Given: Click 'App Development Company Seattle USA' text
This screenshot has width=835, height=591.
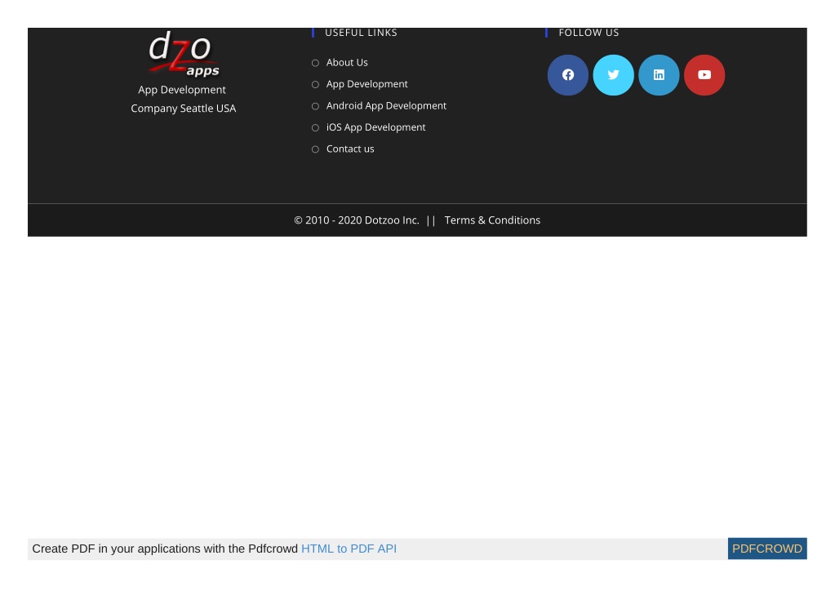Looking at the screenshot, I should [183, 99].
